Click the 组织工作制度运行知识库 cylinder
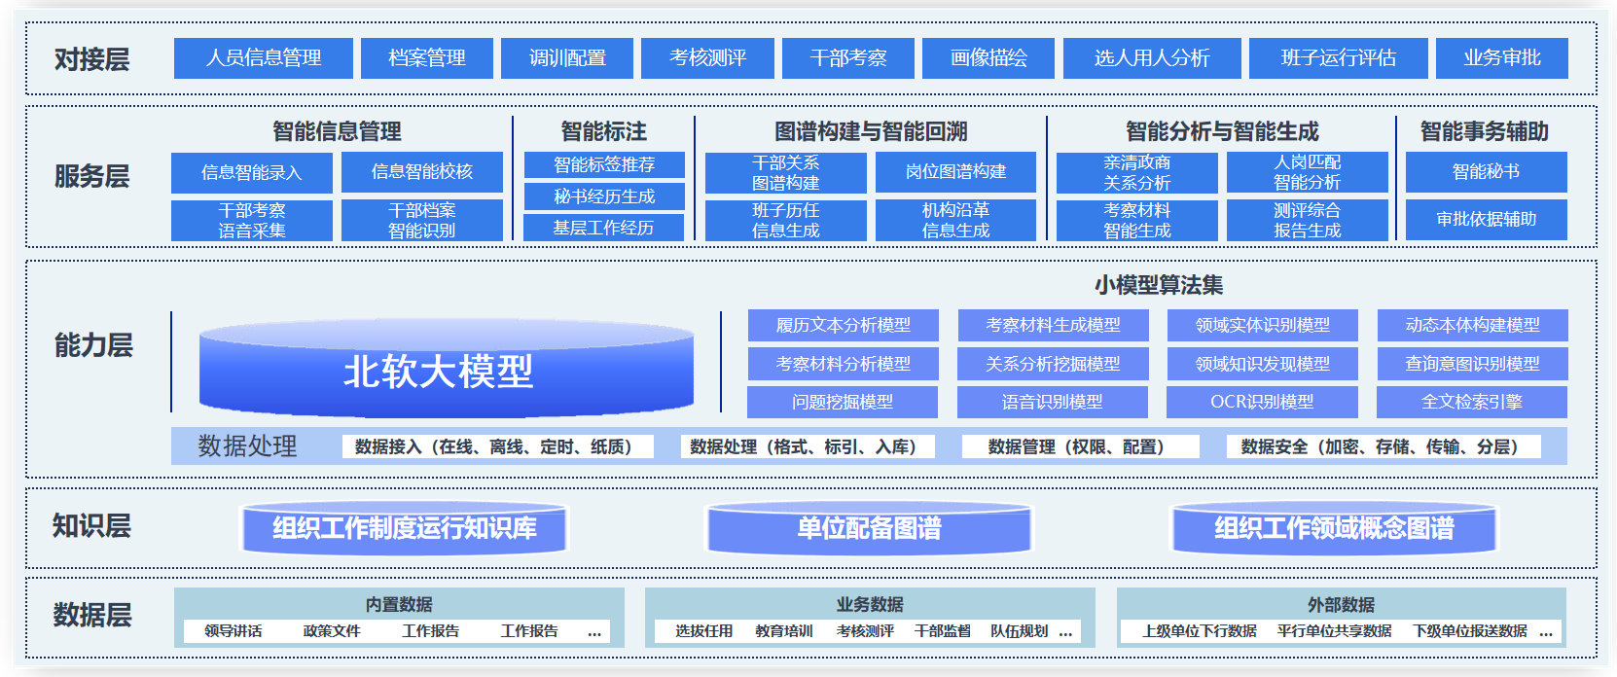Screen dimensions: 1617x677 (x=405, y=528)
